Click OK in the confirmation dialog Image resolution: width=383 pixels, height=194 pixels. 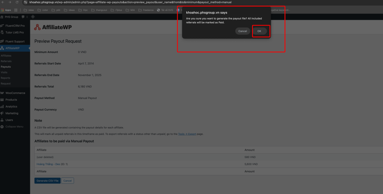click(260, 31)
